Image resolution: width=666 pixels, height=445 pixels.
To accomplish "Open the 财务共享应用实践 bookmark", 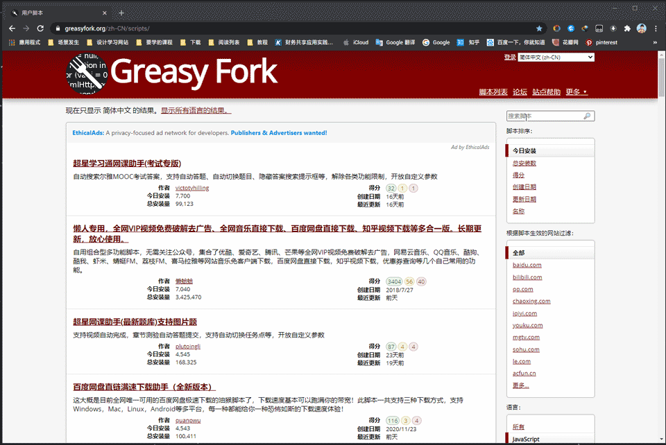I will [304, 42].
